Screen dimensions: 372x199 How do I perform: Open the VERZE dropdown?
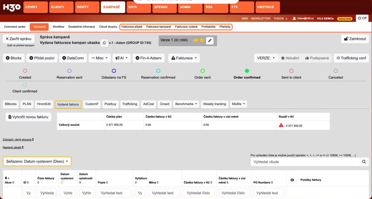266,58
